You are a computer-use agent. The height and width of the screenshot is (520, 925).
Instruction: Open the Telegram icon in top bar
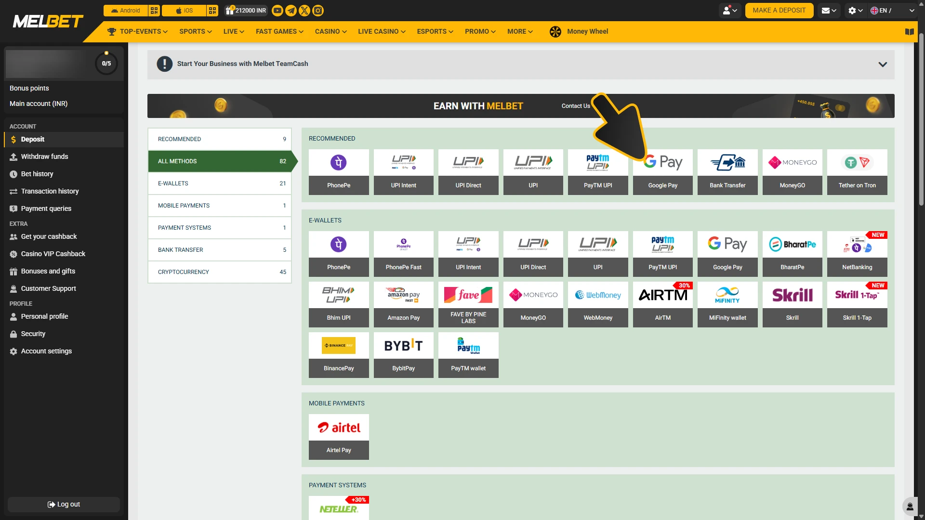point(291,11)
